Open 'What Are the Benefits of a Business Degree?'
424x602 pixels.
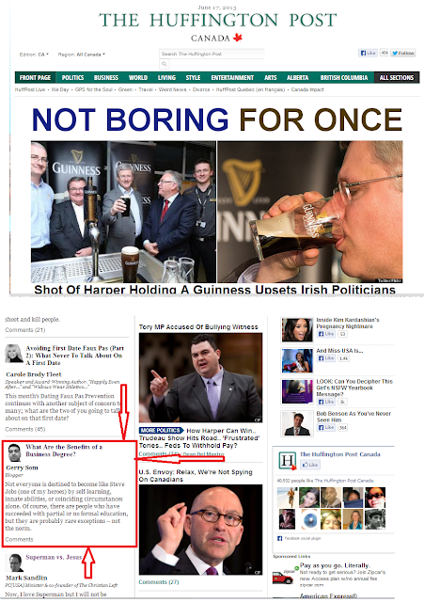tap(64, 451)
